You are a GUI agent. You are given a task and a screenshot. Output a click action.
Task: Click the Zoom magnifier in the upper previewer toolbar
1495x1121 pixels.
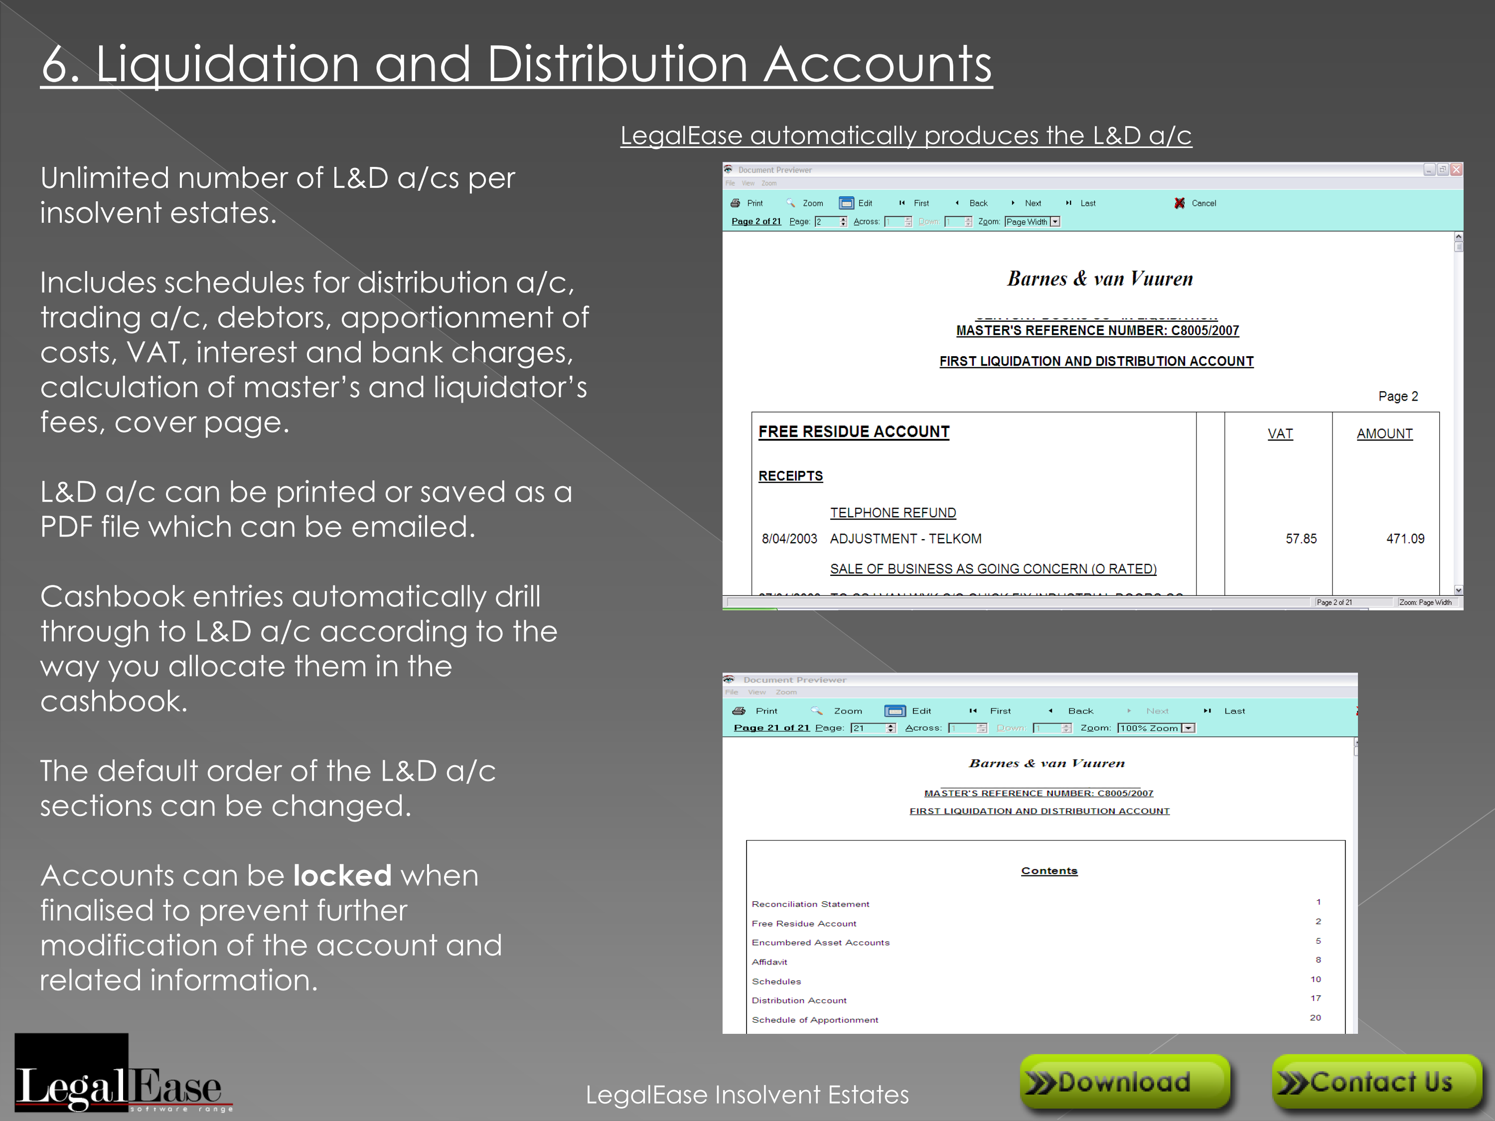(x=790, y=203)
